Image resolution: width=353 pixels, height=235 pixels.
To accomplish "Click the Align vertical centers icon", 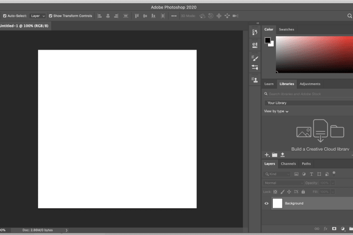I will 145,16.
